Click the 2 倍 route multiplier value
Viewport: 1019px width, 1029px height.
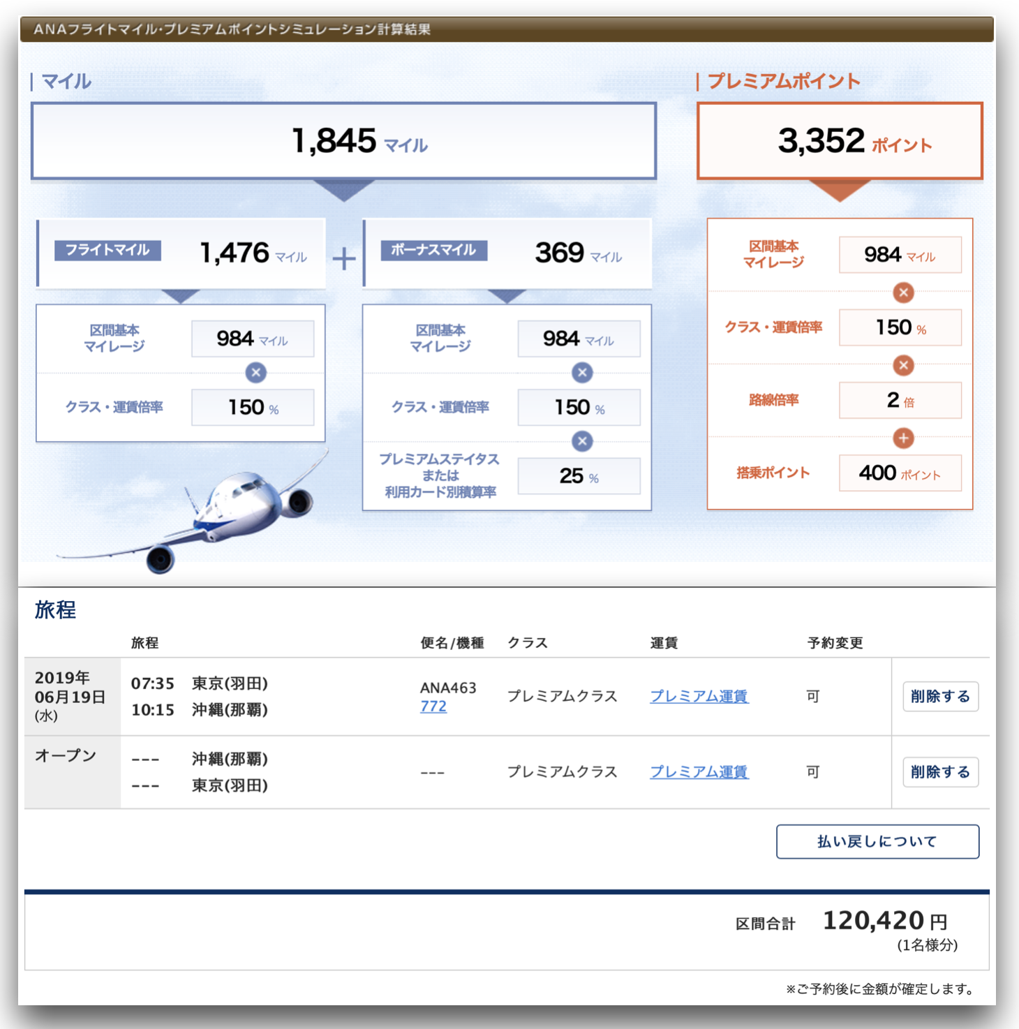coord(900,400)
